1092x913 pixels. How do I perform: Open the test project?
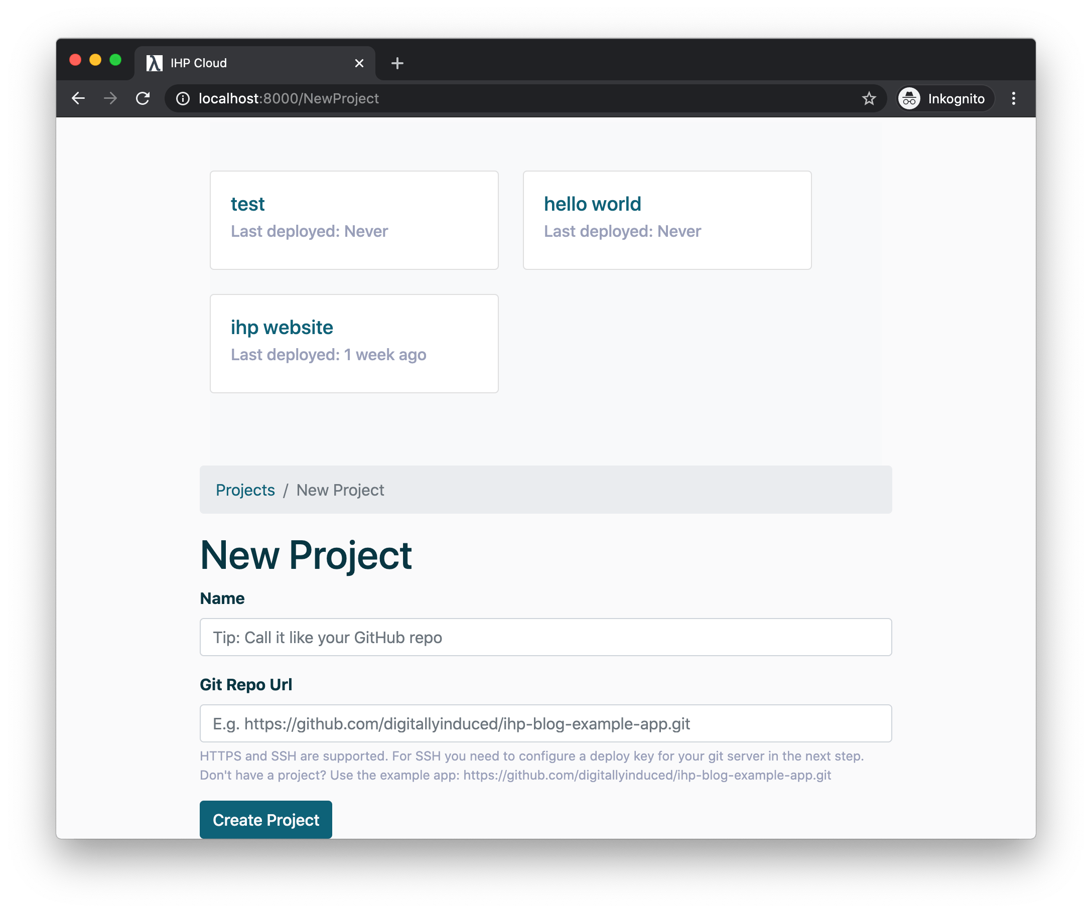(247, 204)
